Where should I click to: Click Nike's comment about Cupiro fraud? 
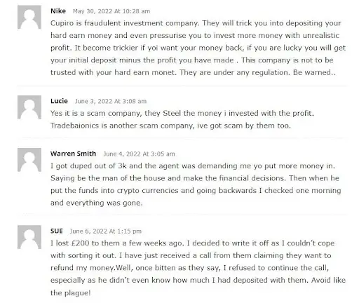click(198, 48)
